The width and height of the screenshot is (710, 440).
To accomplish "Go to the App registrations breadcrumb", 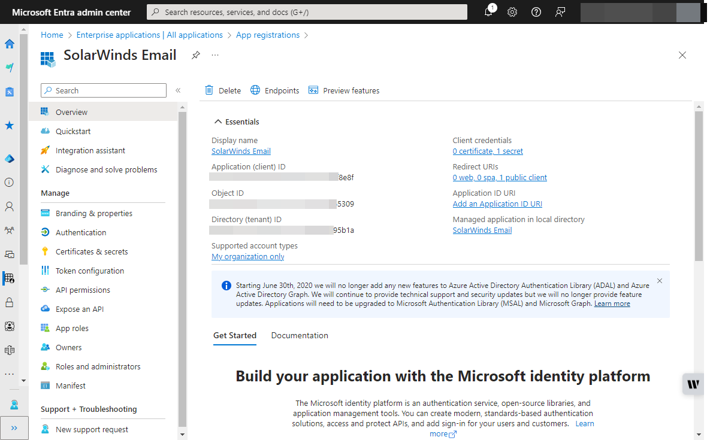I will tap(268, 35).
